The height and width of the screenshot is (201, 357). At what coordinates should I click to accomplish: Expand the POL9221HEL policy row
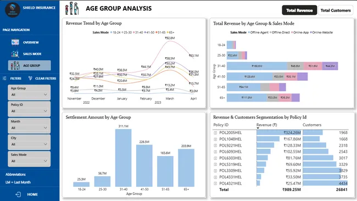[215, 146]
